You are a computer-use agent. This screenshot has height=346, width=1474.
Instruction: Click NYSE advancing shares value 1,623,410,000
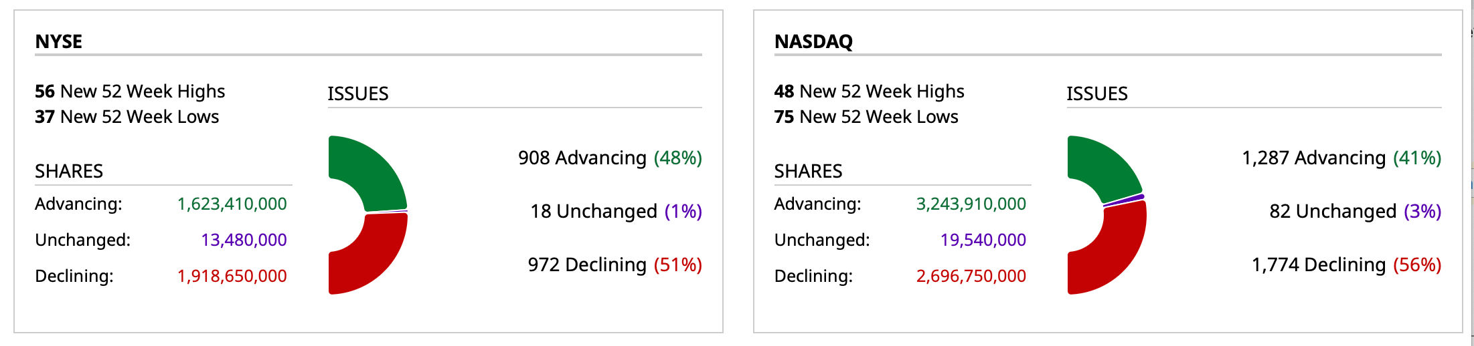tap(232, 204)
